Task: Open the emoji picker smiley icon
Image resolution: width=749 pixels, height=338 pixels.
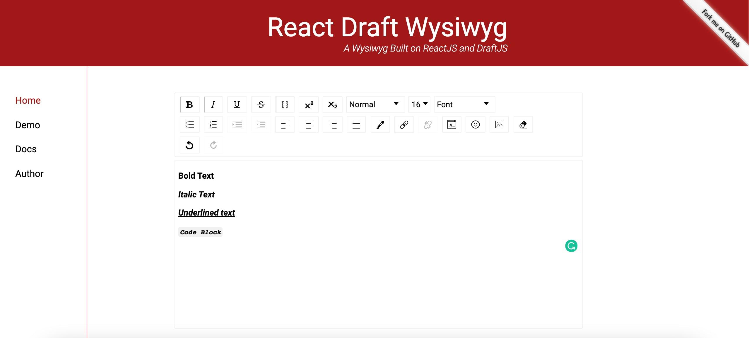Action: (x=475, y=125)
